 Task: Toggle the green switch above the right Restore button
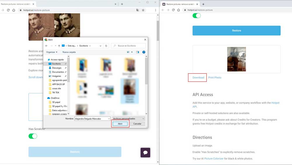(197, 15)
